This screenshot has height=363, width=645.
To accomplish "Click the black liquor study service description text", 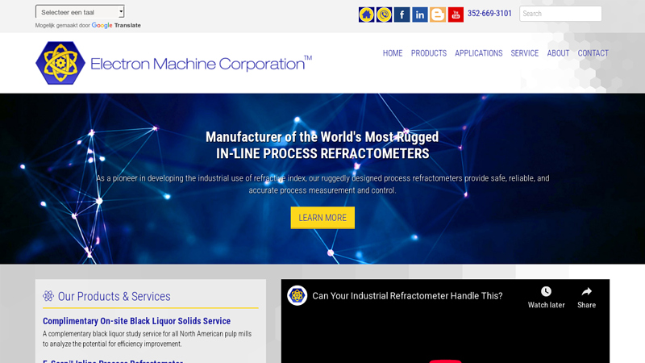I will click(x=148, y=339).
